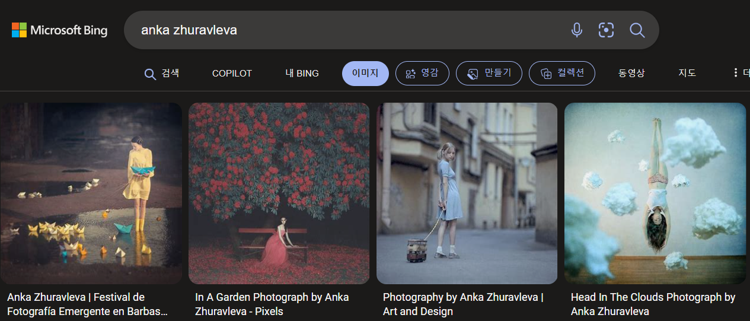
Task: Open the Head In The Clouds image
Action: point(655,193)
